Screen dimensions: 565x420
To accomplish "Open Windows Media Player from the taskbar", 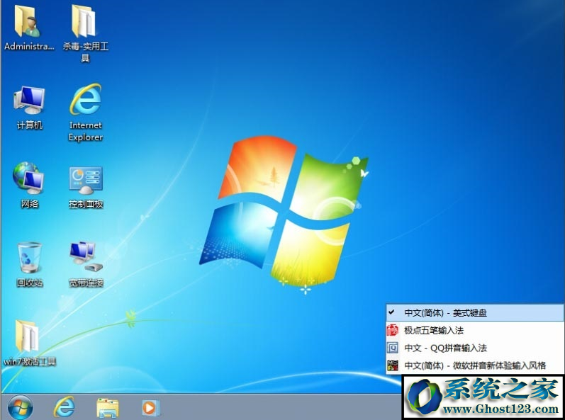I will [150, 408].
